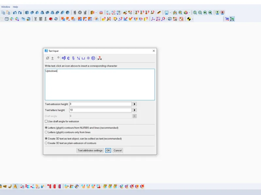Click the text area containing Uptodown
This screenshot has width=261, height=195.
(100, 84)
